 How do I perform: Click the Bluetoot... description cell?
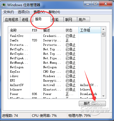pyautogui.click(x=52, y=89)
